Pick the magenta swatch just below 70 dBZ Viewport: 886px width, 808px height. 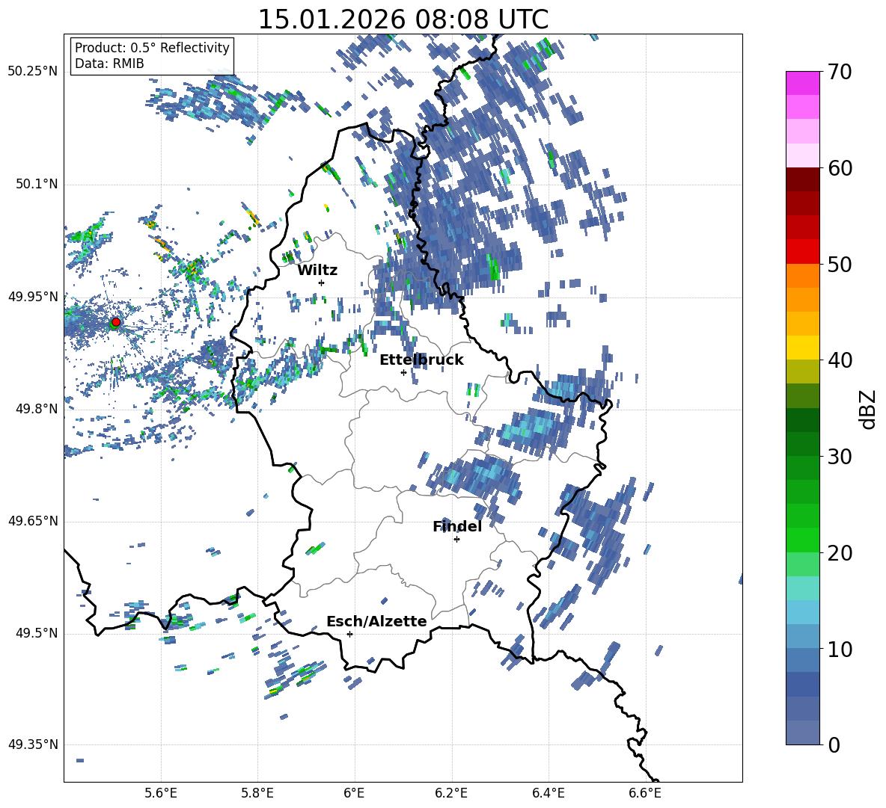pos(802,83)
